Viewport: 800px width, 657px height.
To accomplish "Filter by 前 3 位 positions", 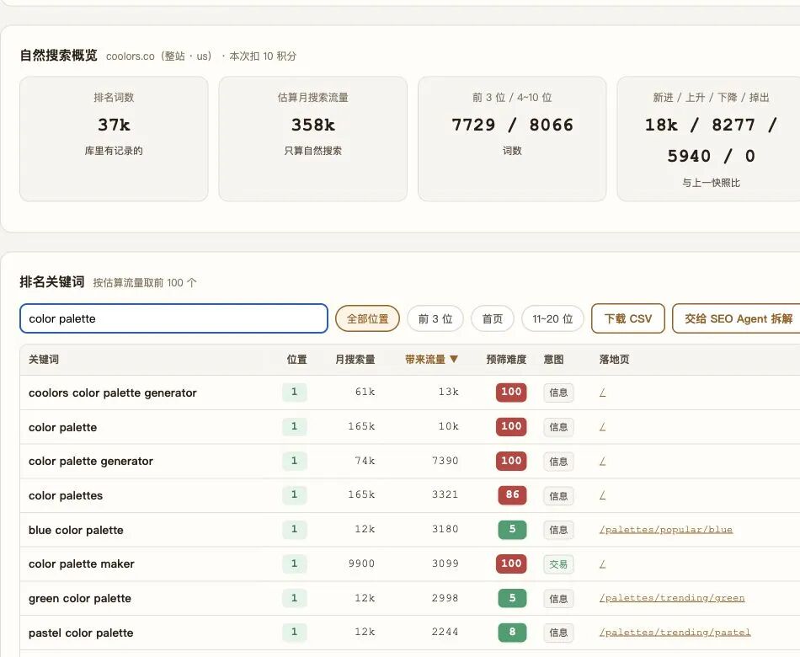I will point(435,318).
